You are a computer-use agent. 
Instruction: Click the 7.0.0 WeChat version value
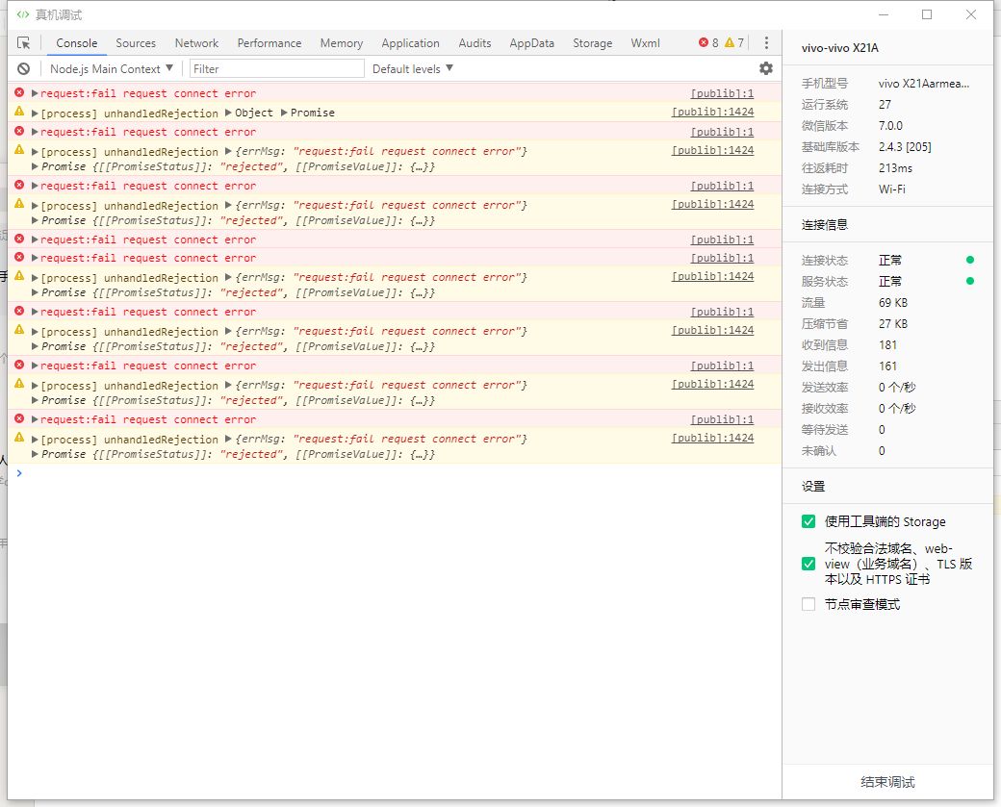[x=890, y=126]
